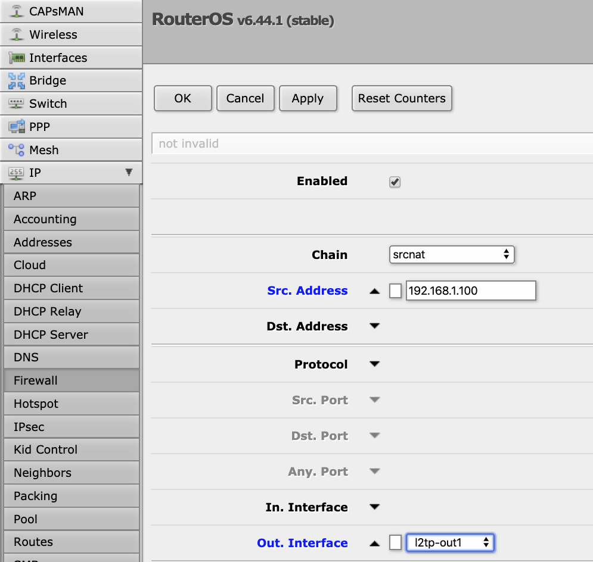Click the PPP computers icon
The height and width of the screenshot is (562, 593).
click(x=17, y=127)
